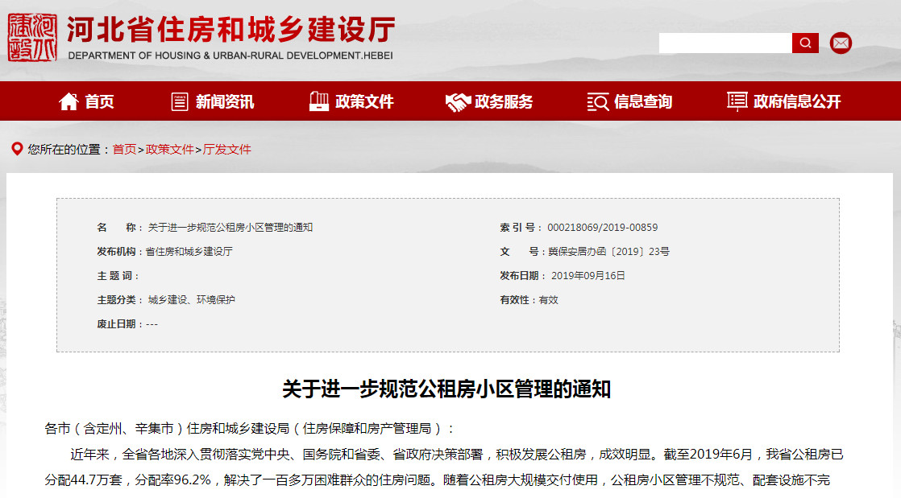Click the policy file icon beside 政策文件
The height and width of the screenshot is (498, 901).
(x=319, y=101)
